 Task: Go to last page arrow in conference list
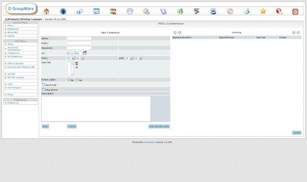(298, 33)
